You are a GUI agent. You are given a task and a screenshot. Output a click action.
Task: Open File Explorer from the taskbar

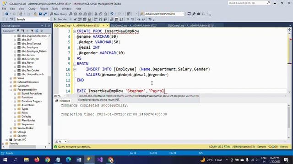click(27, 160)
